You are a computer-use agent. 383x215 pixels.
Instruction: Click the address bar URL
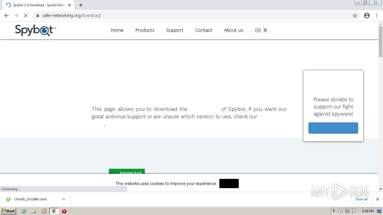72,16
